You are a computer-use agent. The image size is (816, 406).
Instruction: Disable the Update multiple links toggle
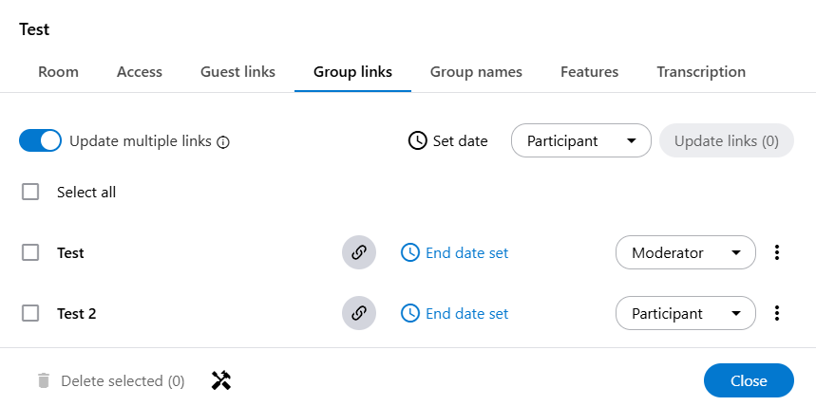point(40,141)
